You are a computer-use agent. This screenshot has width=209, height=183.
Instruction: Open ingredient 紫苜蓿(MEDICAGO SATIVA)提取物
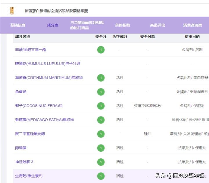tap(44, 120)
